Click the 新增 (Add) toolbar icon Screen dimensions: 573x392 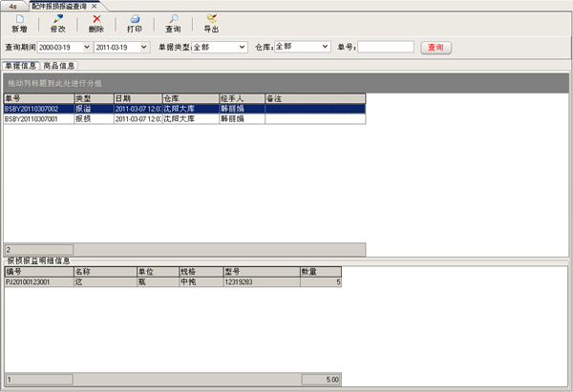19,20
